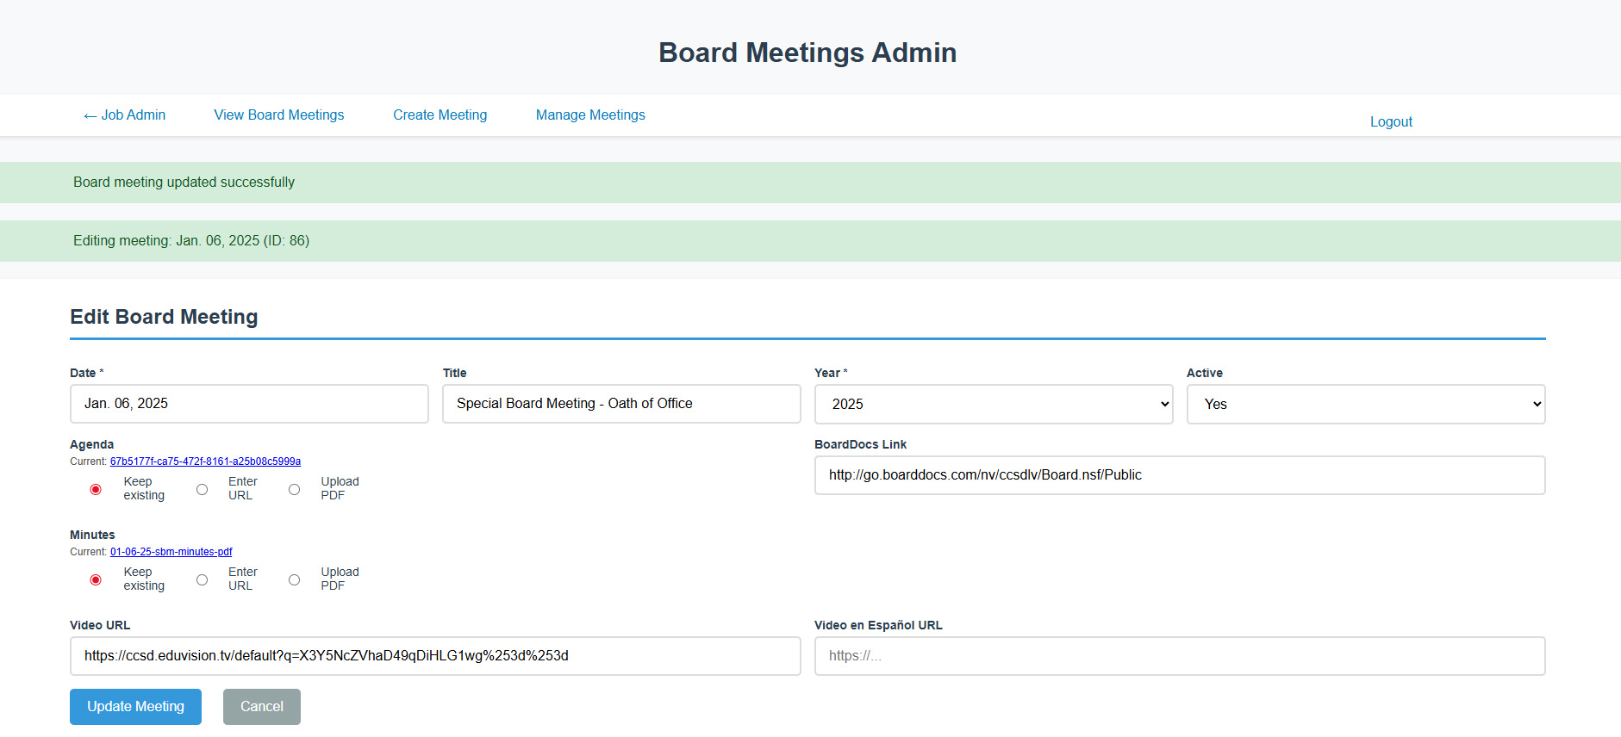Expand the Year dropdown
Viewport: 1621px width, 737px height.
[993, 405]
